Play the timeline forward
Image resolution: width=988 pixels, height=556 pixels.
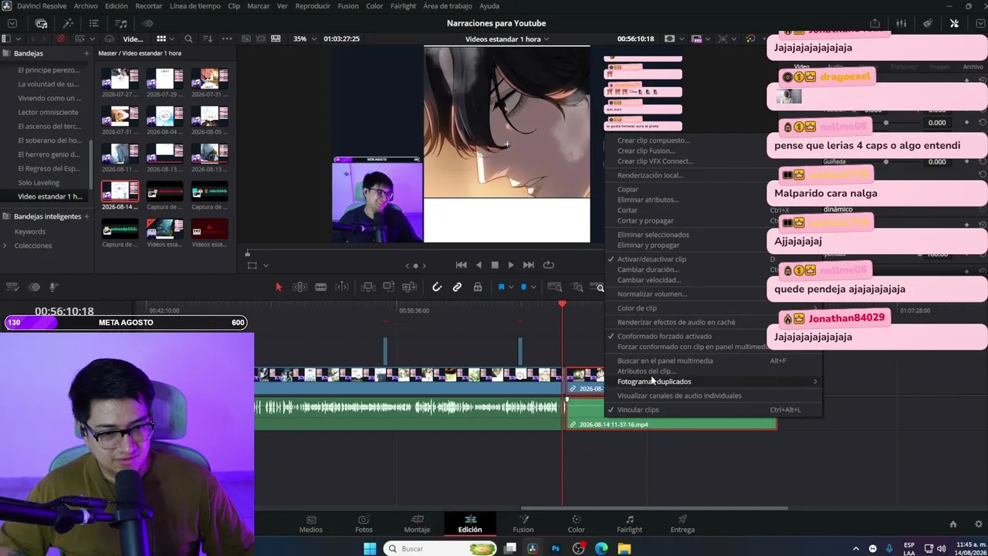click(x=511, y=265)
